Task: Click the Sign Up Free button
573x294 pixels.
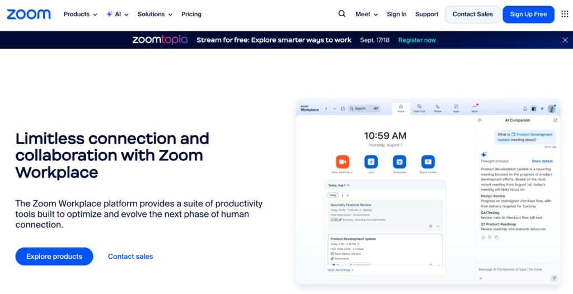Action: click(x=528, y=14)
